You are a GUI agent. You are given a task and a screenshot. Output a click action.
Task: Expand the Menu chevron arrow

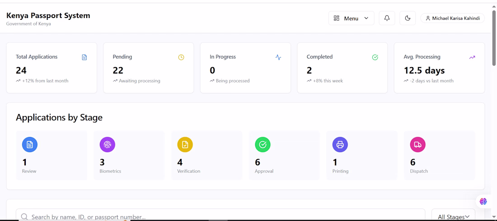(x=366, y=18)
